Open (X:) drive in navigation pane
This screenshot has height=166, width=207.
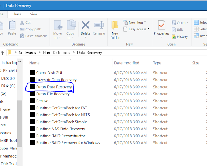tap(3, 94)
